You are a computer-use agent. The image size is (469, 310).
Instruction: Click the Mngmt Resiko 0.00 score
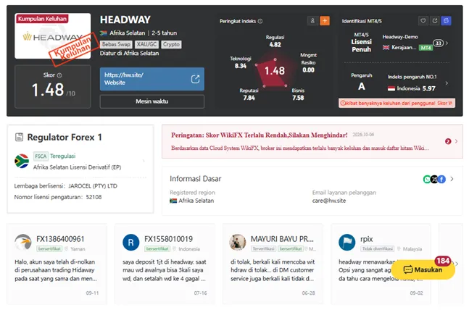308,62
